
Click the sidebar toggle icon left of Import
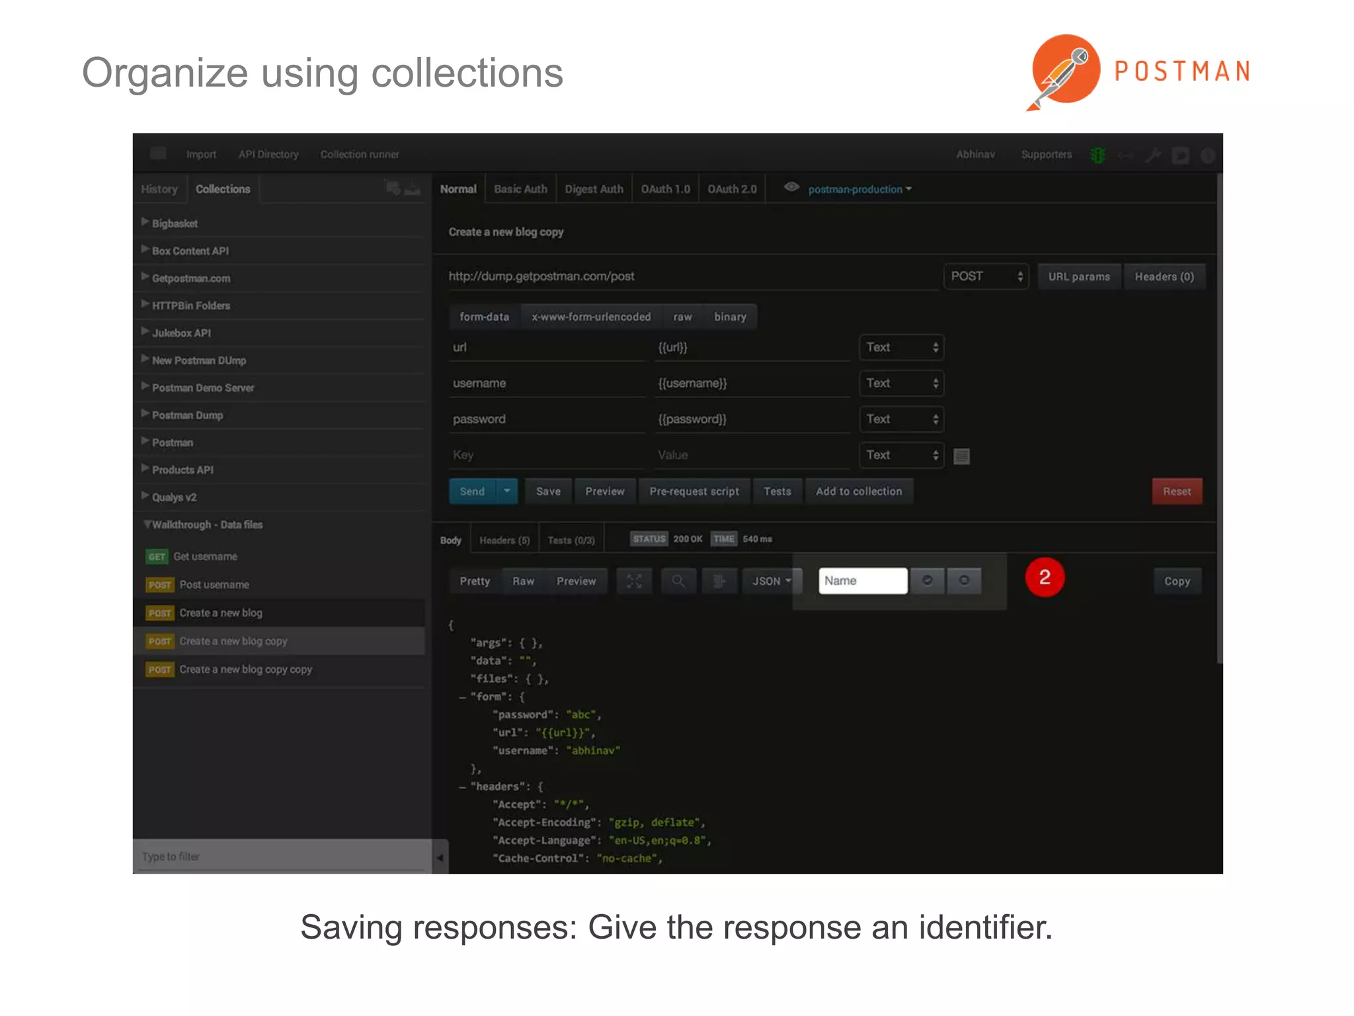158,153
